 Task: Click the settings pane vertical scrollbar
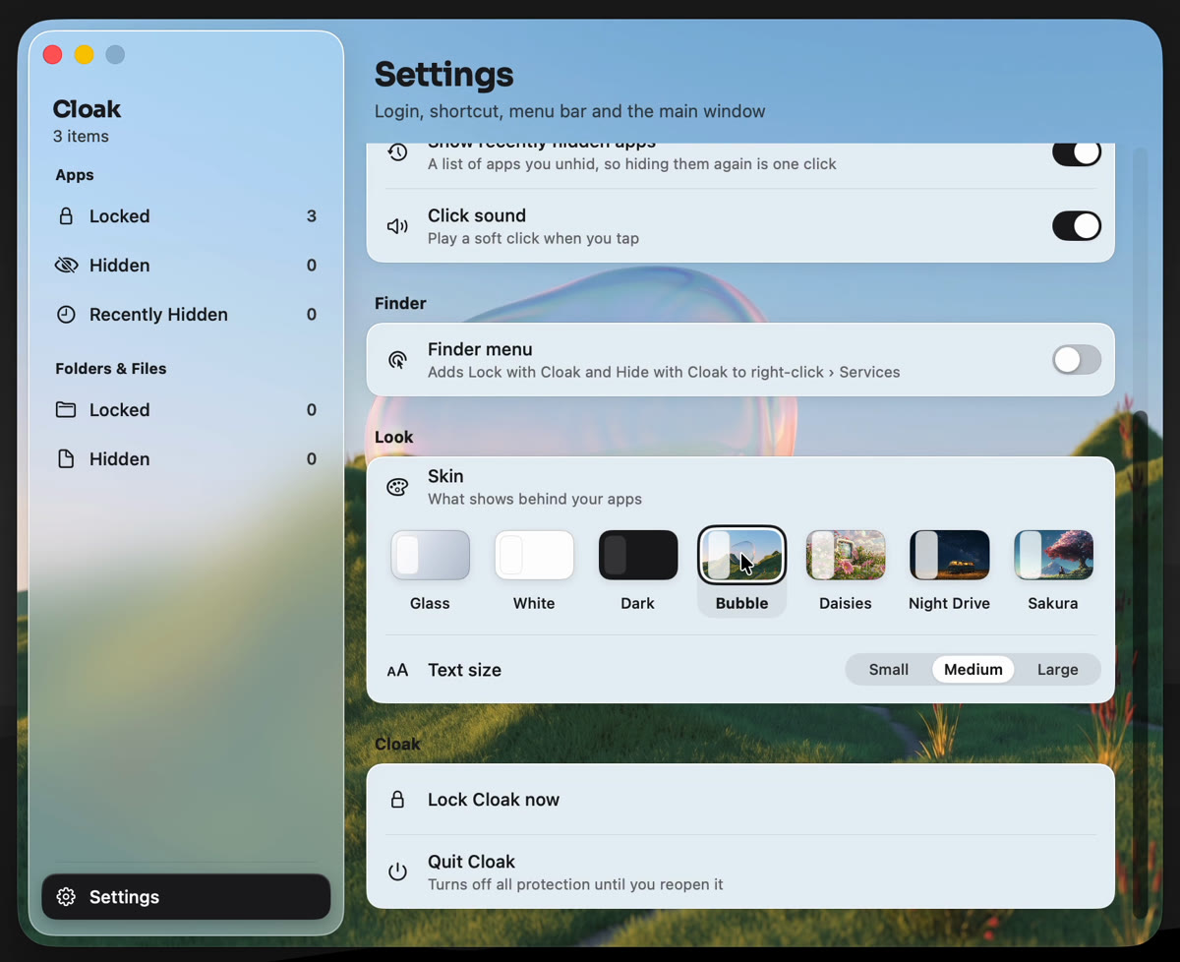pyautogui.click(x=1140, y=665)
